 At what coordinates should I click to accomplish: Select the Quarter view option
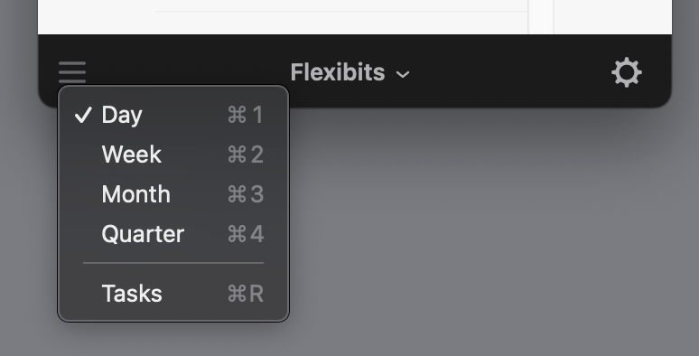pos(173,234)
